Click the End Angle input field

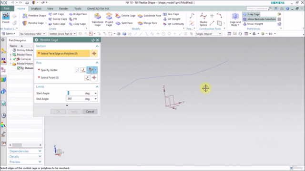(75, 99)
